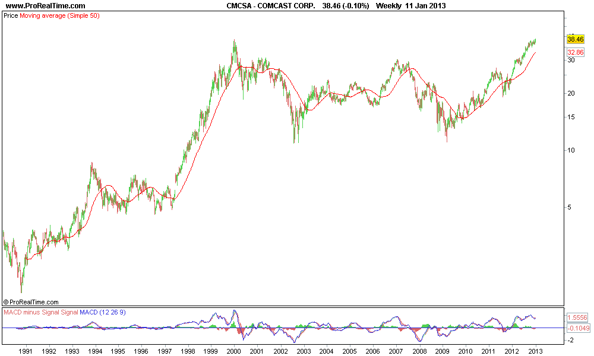The height and width of the screenshot is (356, 594).
Task: Click the 1997 year axis label
Action: point(165,351)
